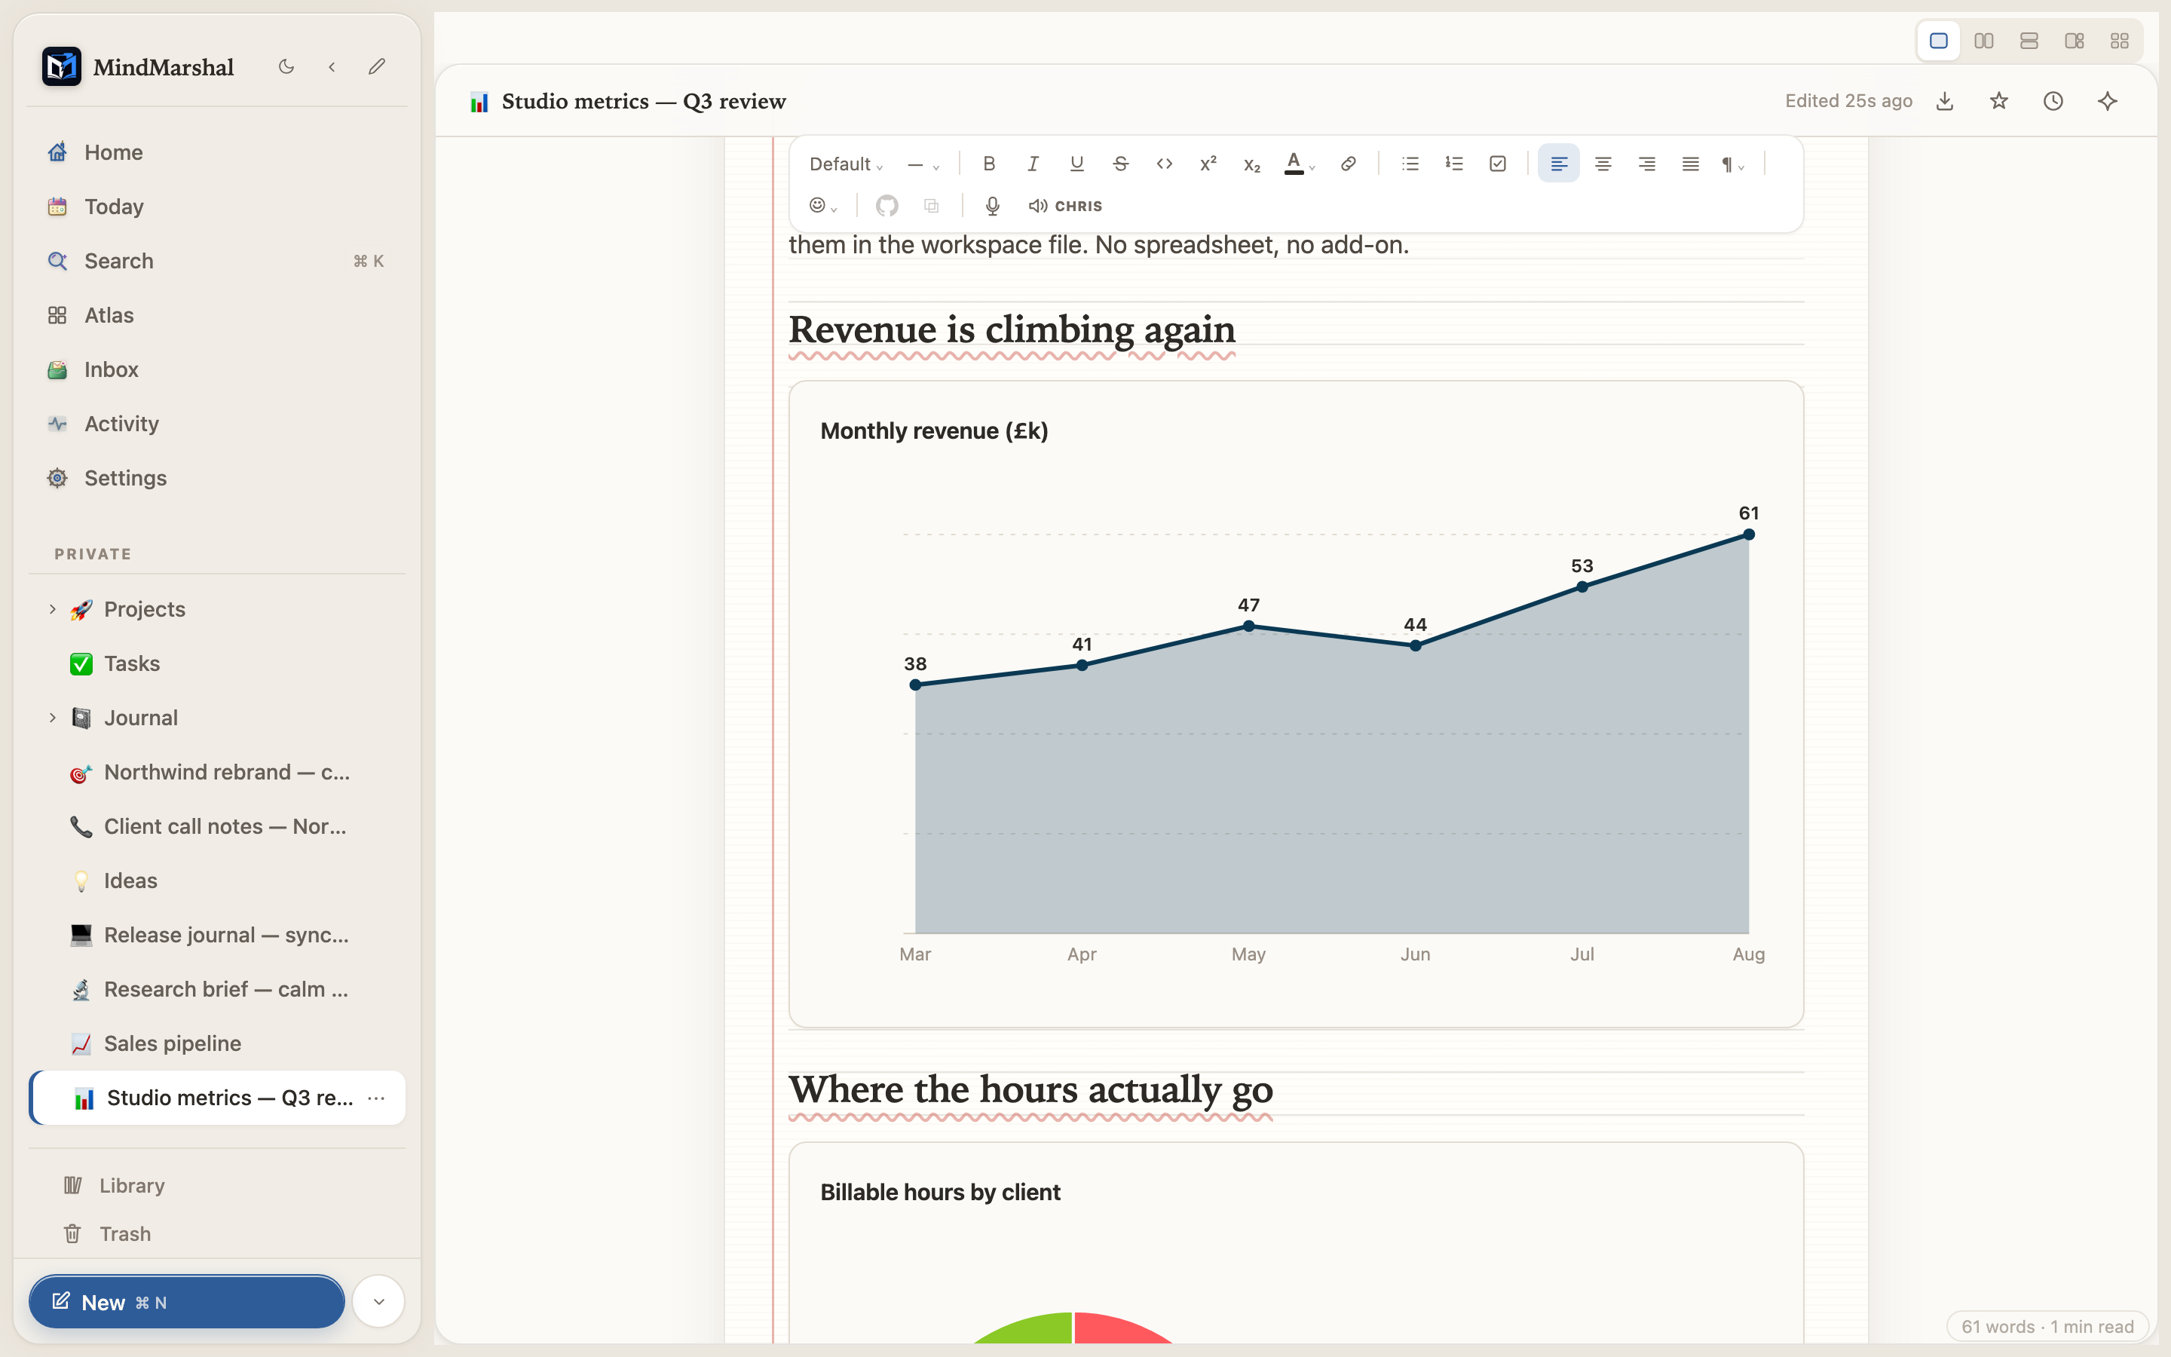Open the Tasks page
The width and height of the screenshot is (2171, 1357).
pyautogui.click(x=217, y=664)
